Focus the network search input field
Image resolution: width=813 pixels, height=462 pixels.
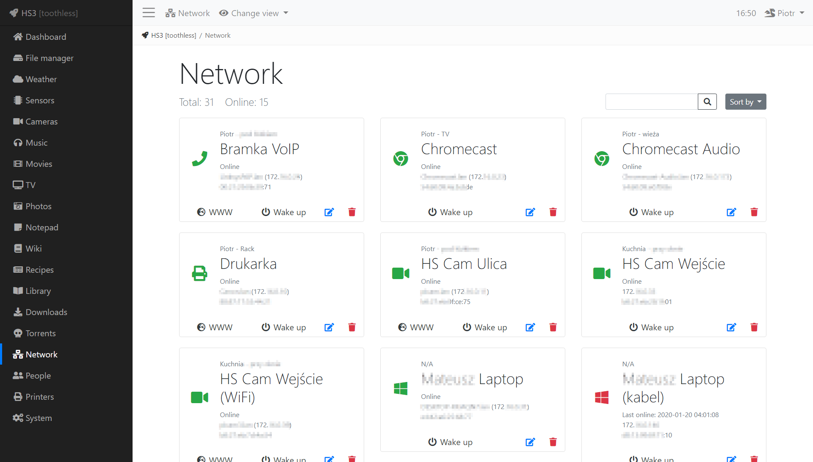pos(651,102)
